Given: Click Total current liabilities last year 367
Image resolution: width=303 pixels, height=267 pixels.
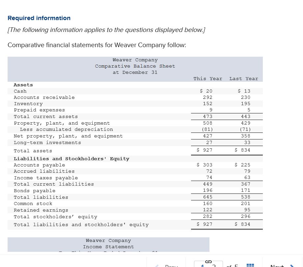Looking at the screenshot, I should [246, 184].
